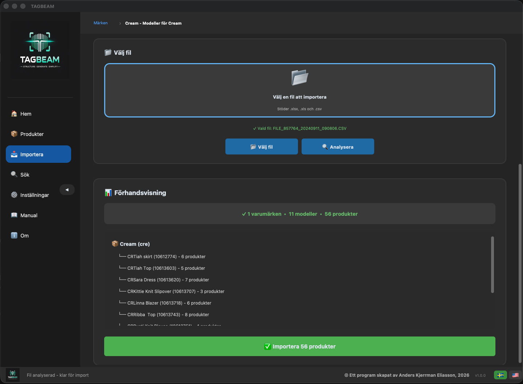Open the Hem menu item
523x384 pixels.
tap(38, 113)
